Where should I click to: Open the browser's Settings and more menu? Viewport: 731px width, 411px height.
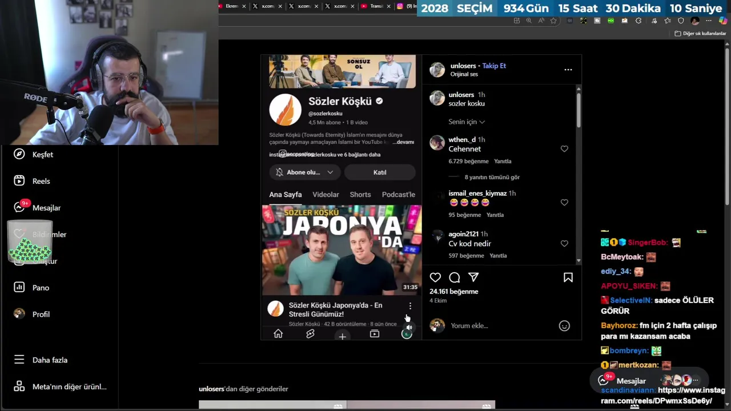point(709,21)
